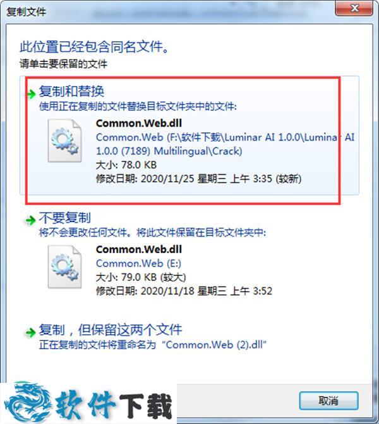Click the 修改日期 2020/11/25 line
This screenshot has height=424, width=379.
tap(199, 178)
